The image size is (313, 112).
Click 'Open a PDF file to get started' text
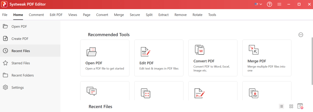point(105,68)
